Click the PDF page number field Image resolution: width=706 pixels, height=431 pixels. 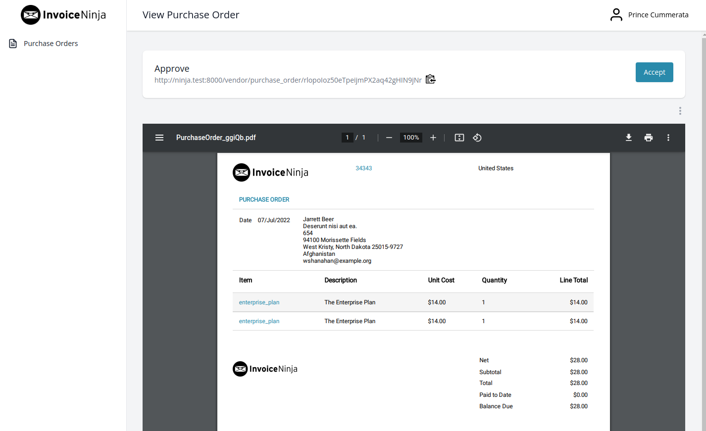coord(347,138)
